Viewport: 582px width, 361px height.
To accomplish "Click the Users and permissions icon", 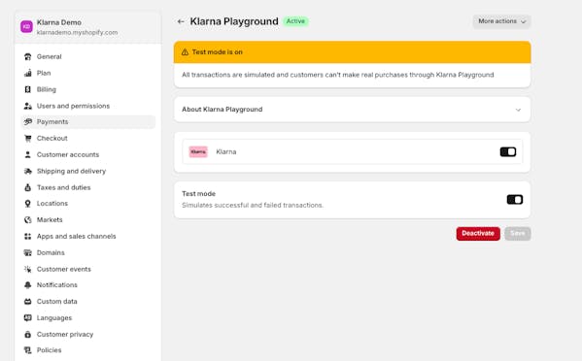I will point(28,106).
